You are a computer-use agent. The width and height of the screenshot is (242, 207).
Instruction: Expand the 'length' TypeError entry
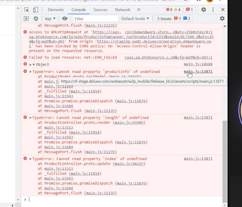pyautogui.click(x=30, y=118)
